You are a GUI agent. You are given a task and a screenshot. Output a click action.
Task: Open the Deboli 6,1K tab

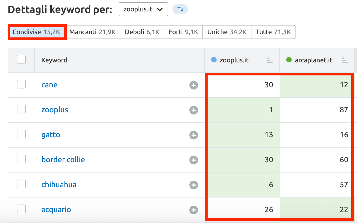(x=142, y=32)
